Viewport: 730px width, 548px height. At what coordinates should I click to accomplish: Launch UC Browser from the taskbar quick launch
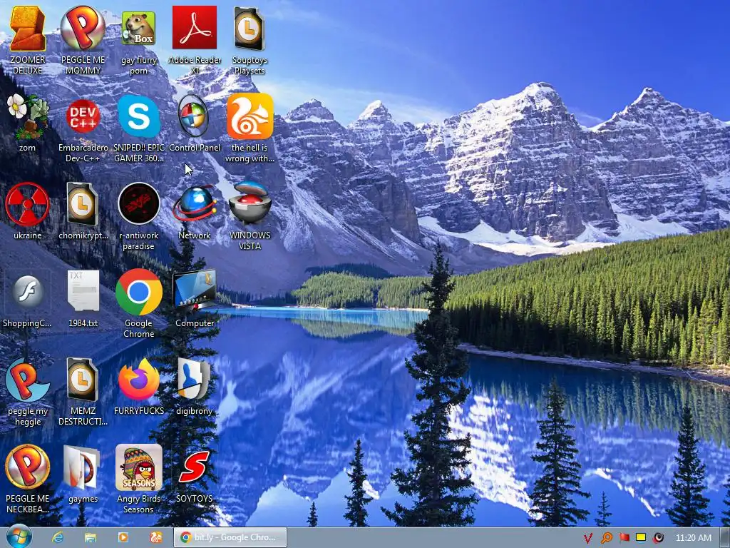coord(156,538)
